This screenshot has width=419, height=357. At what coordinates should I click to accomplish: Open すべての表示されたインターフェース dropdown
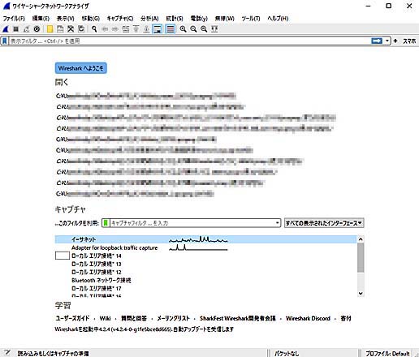324,223
